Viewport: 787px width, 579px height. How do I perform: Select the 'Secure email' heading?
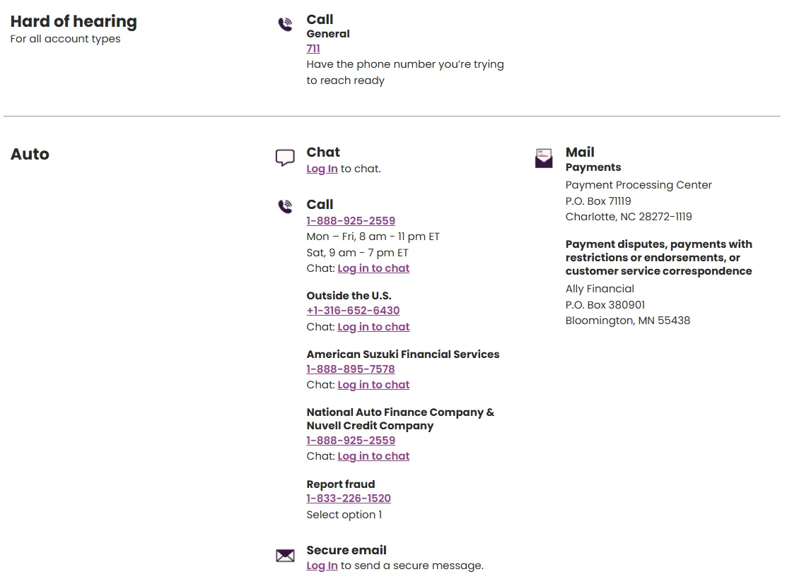point(346,550)
